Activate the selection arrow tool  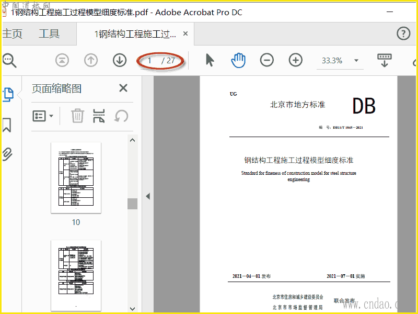coord(210,60)
